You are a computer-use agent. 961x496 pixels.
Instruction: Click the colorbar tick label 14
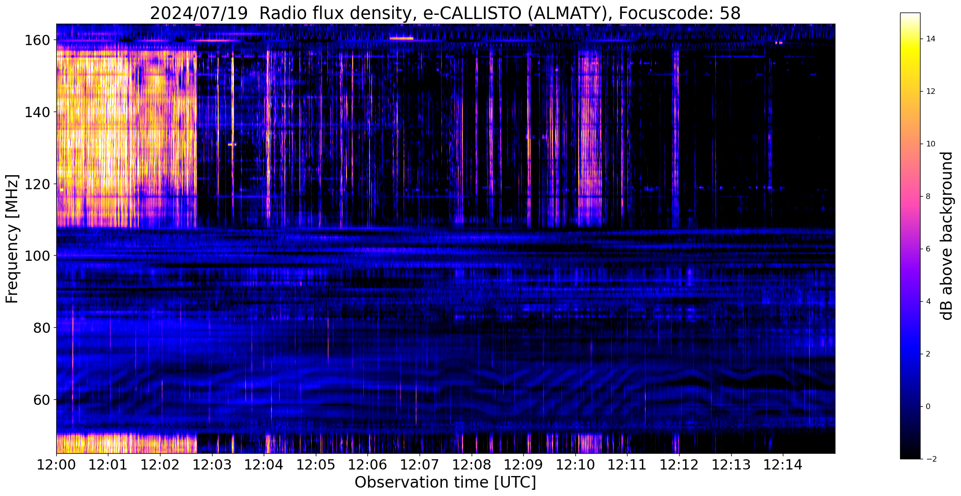[x=931, y=39]
